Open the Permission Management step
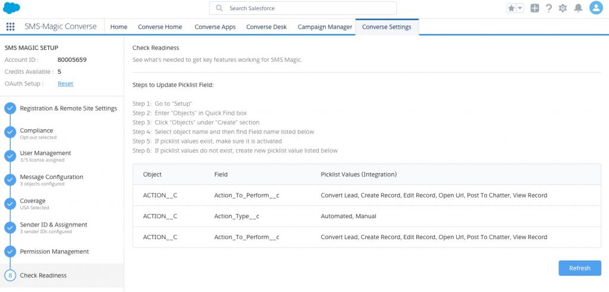Viewport: 609px width, 292px height. [x=54, y=252]
